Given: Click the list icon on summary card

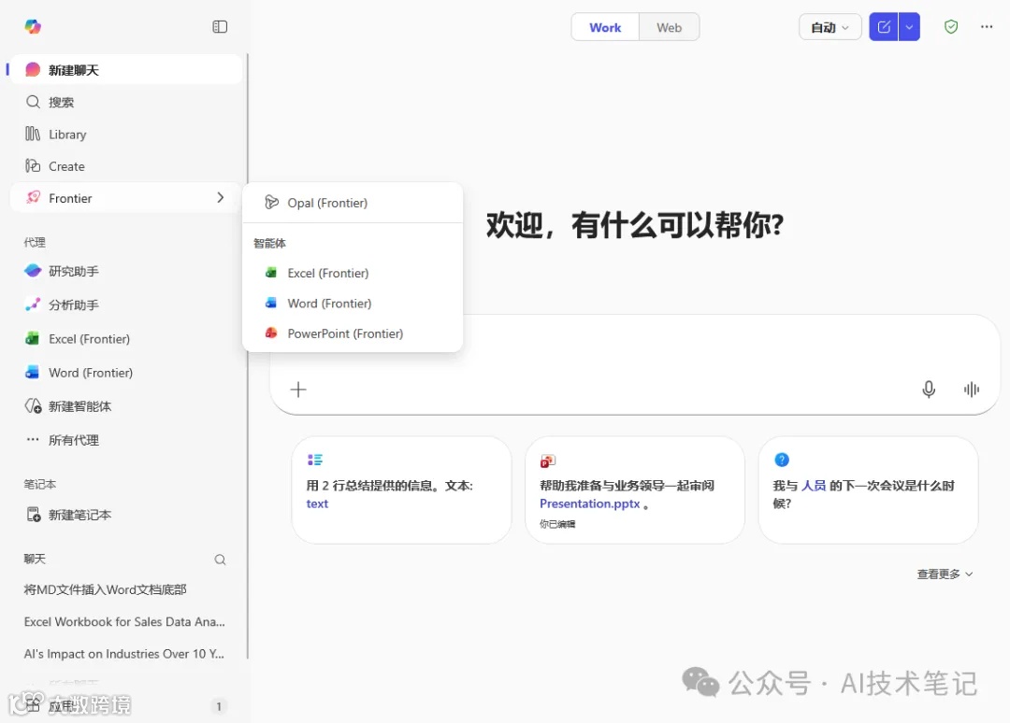Looking at the screenshot, I should pos(315,460).
